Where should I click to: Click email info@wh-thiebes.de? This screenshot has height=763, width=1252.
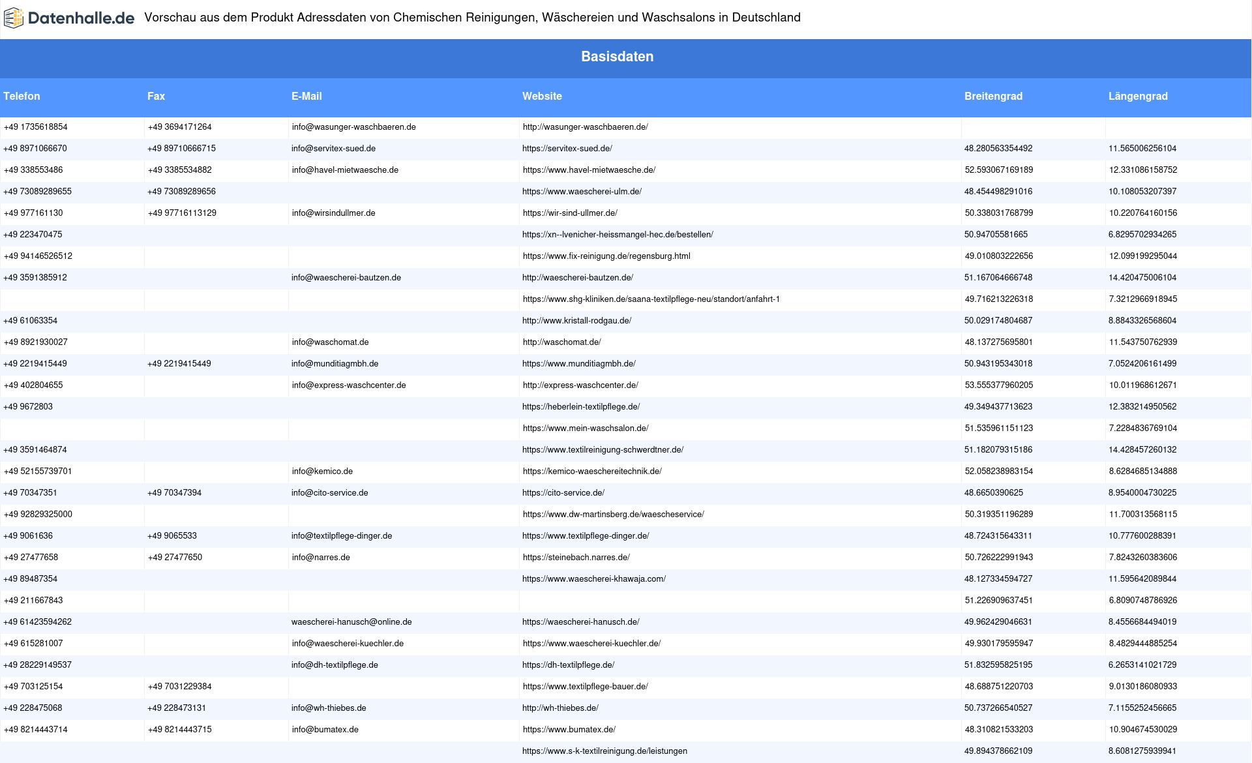click(329, 708)
